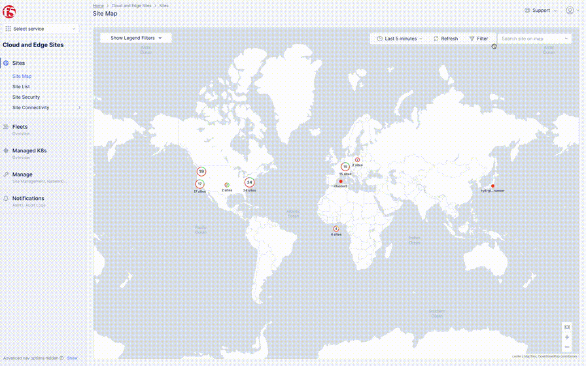The width and height of the screenshot is (586, 366).
Task: Click the map fit-to-view icon
Action: 567,327
